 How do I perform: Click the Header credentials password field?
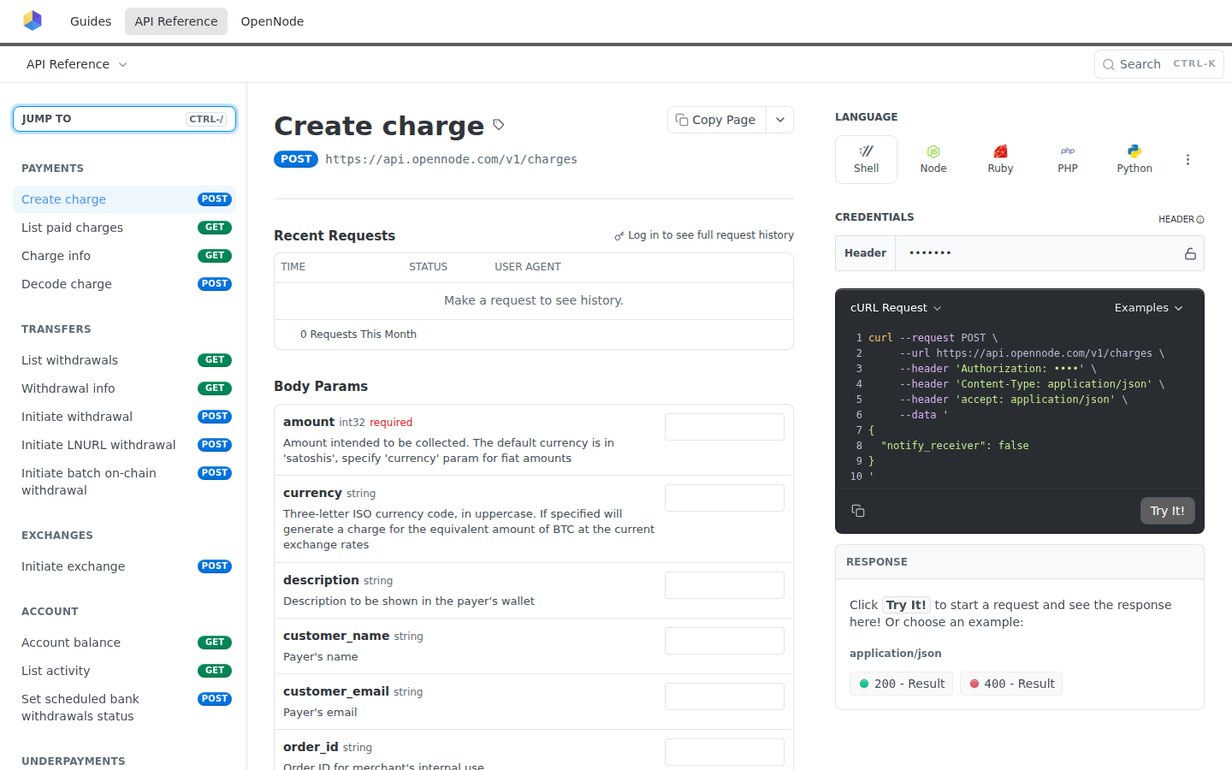click(1035, 253)
